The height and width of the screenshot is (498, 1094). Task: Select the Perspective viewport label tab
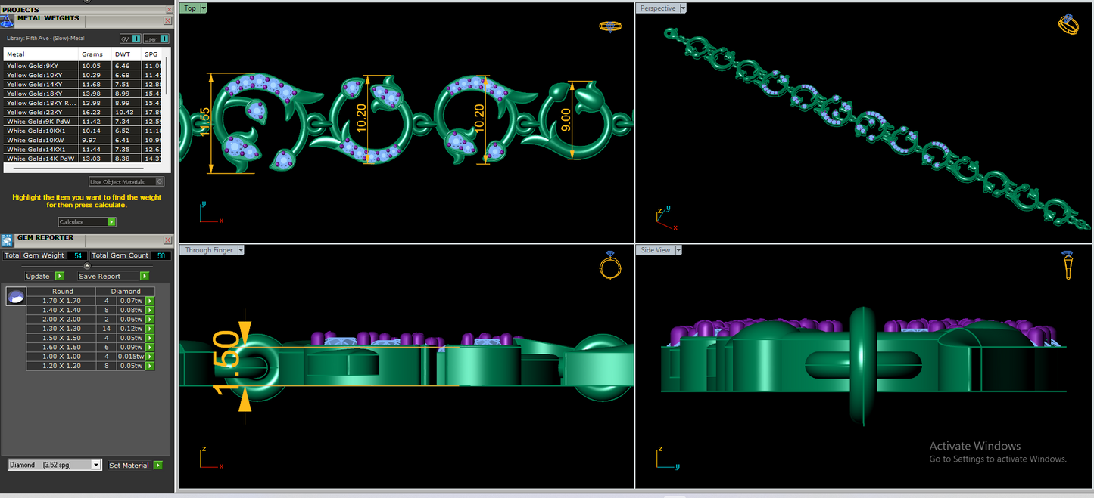[658, 8]
